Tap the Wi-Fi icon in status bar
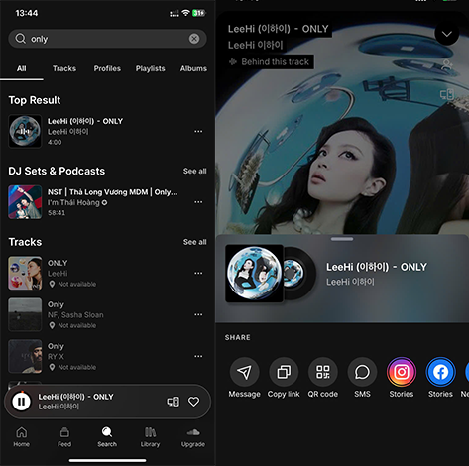The height and width of the screenshot is (466, 469). (x=186, y=13)
